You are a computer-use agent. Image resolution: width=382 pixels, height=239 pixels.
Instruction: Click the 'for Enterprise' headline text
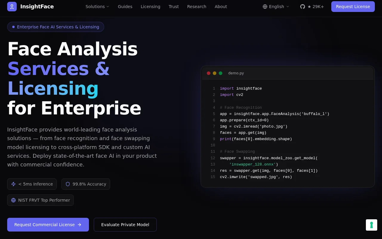click(74, 108)
